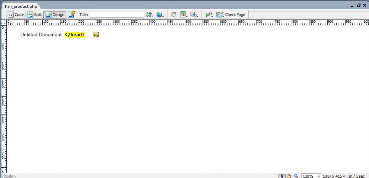Select frm_product.php document tab
The image size is (369, 178).
(21, 6)
